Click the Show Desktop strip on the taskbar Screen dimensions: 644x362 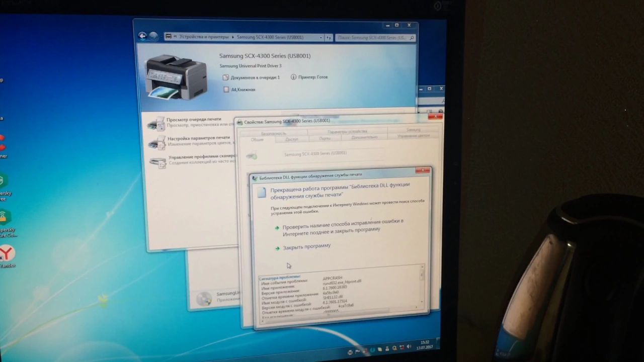pyautogui.click(x=437, y=343)
